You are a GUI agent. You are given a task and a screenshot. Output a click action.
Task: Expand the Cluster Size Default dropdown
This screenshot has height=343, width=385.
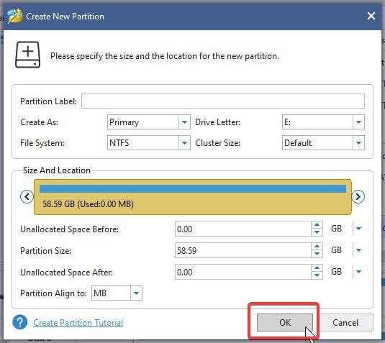click(x=358, y=143)
